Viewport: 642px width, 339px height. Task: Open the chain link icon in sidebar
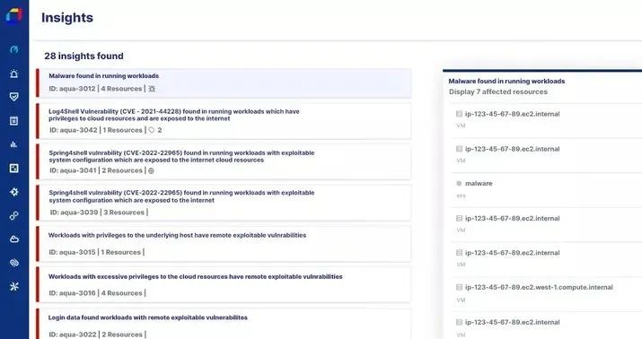click(x=14, y=215)
